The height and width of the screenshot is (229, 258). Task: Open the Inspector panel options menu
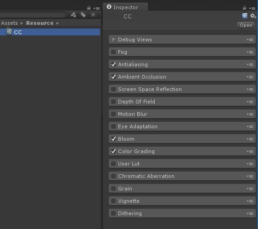[252, 8]
